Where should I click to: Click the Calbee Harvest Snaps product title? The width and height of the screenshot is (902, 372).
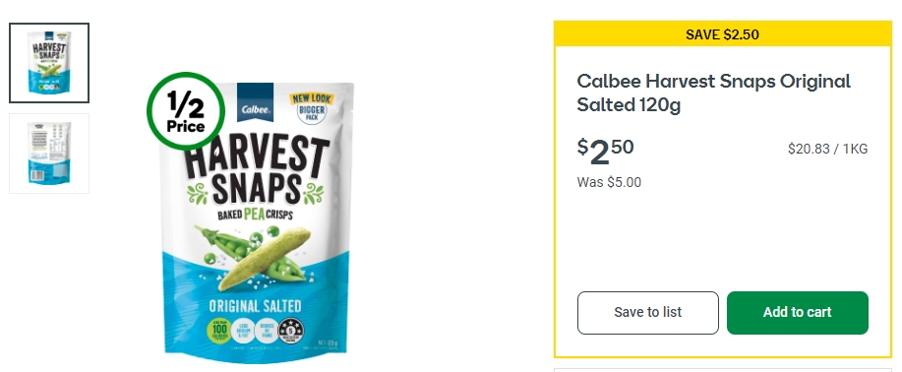tap(713, 93)
